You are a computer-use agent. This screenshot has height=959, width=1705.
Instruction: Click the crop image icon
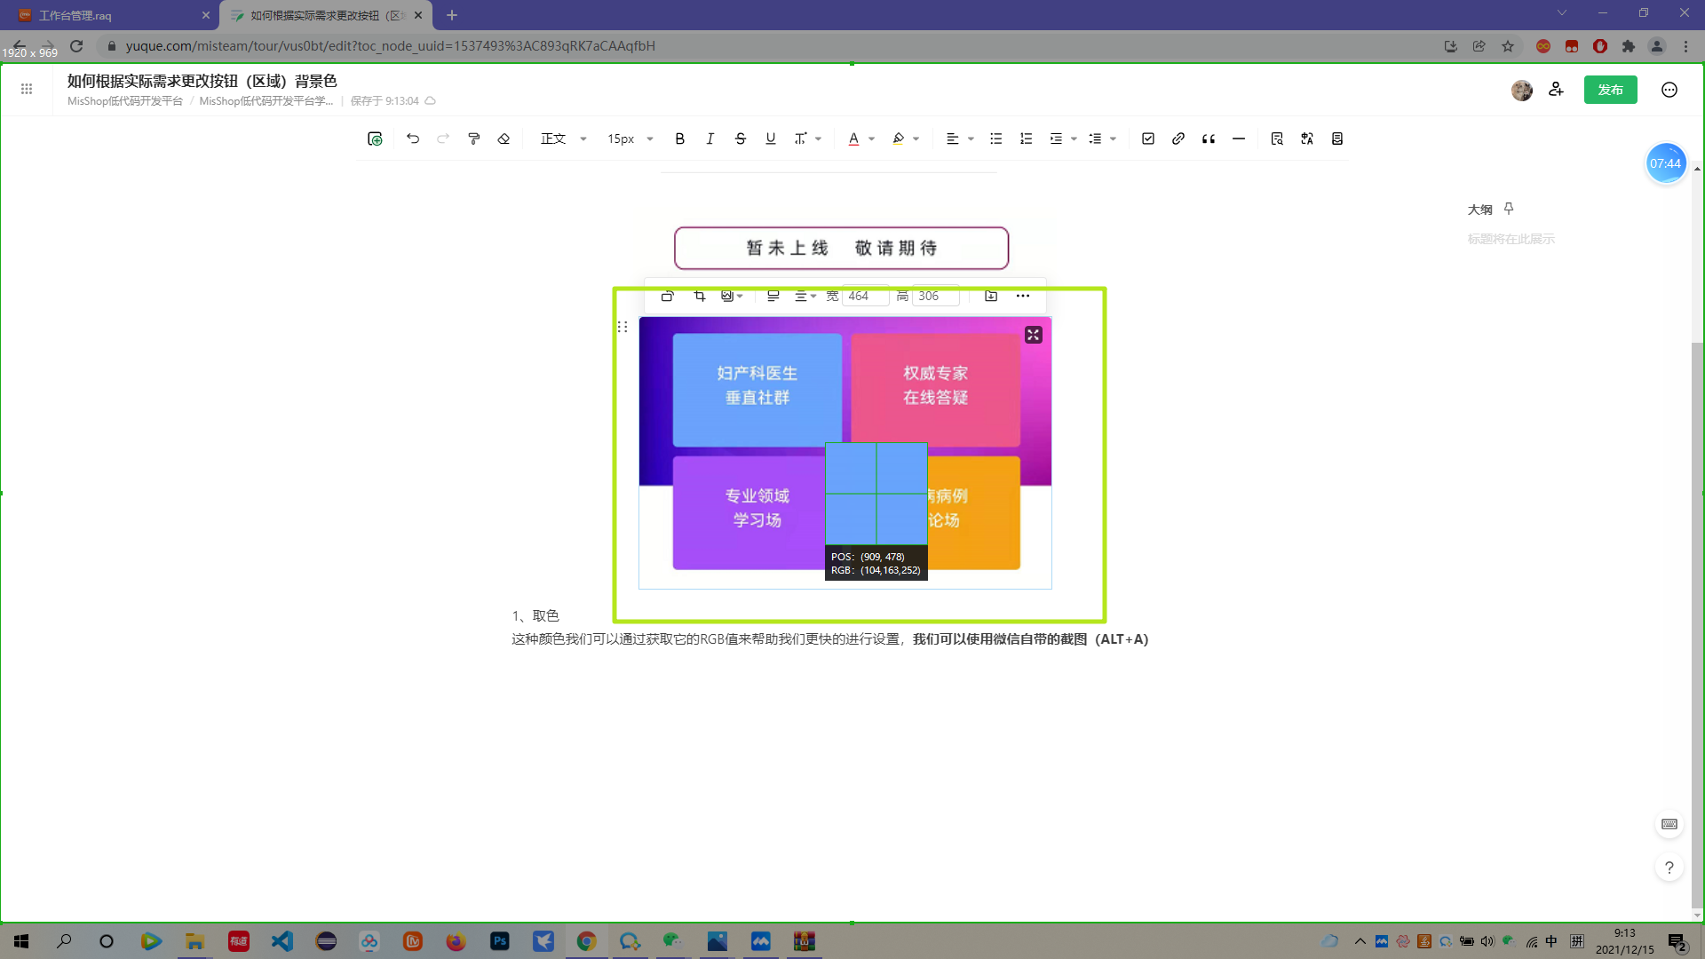(700, 296)
